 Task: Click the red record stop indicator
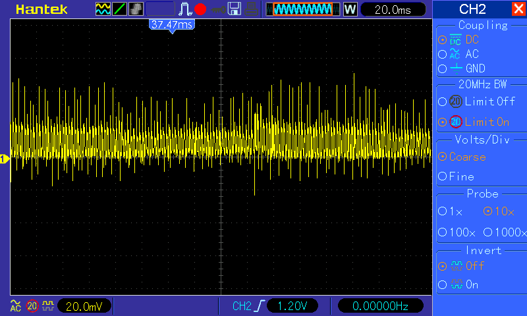pos(200,9)
